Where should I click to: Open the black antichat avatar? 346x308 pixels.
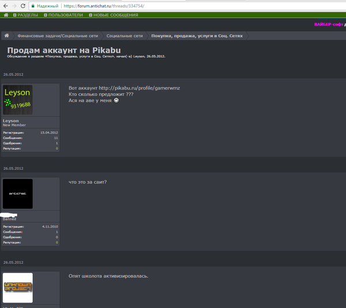point(18,194)
